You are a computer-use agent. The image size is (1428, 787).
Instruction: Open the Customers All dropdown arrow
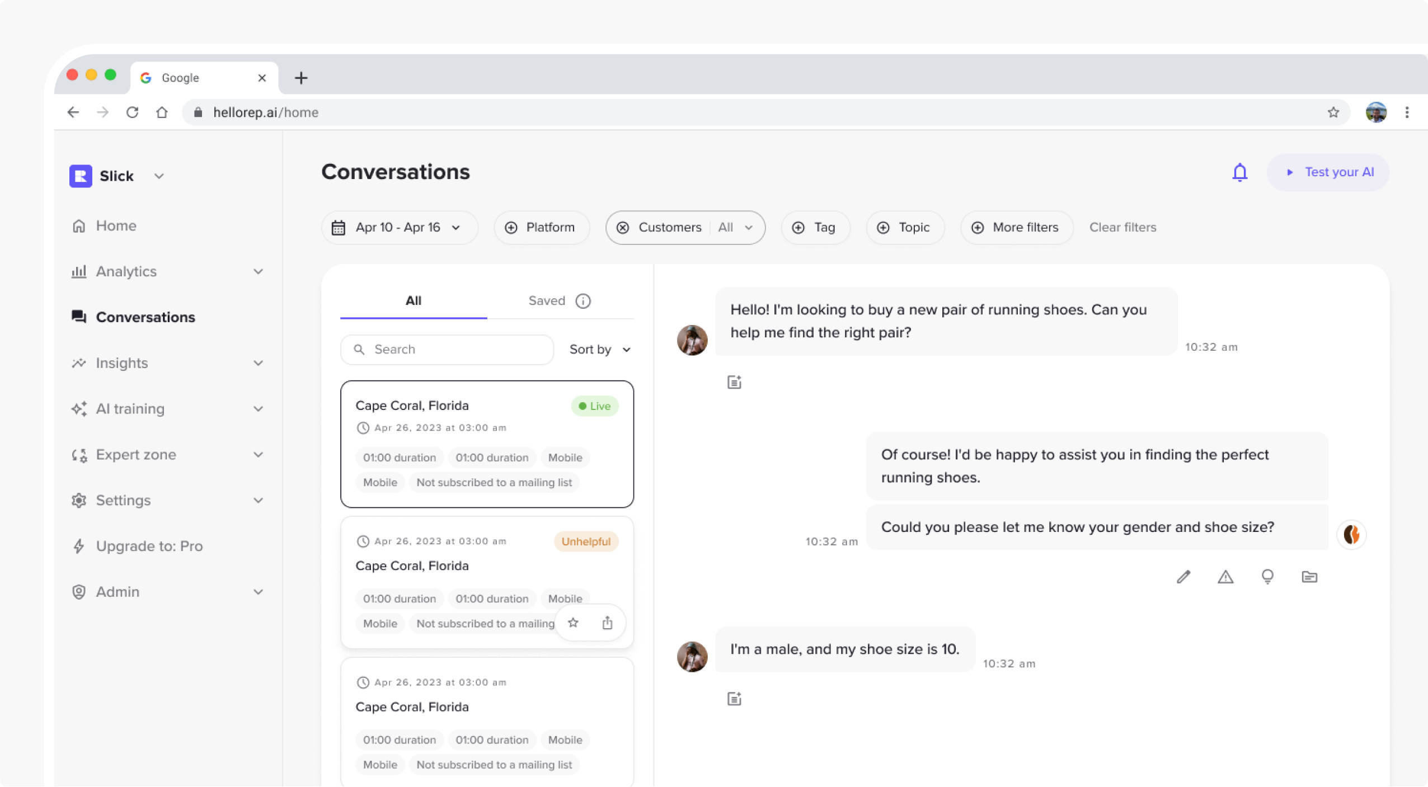[x=749, y=228]
